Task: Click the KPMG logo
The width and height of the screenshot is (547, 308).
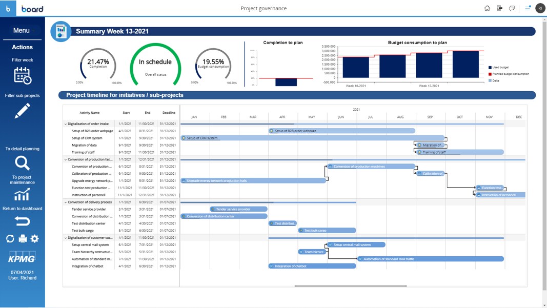Action: 22,257
